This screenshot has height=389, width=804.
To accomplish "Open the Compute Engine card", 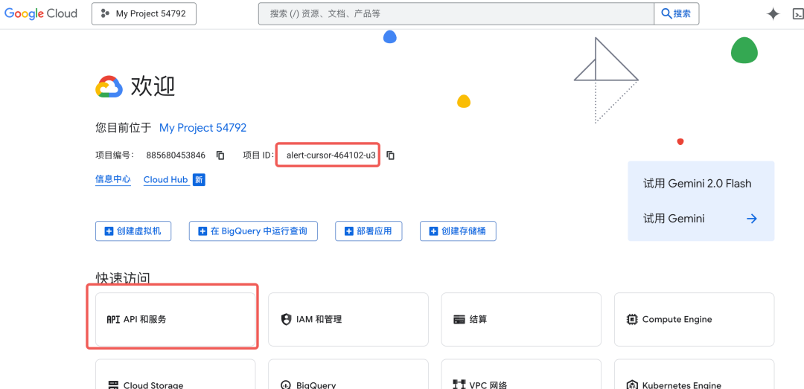I will (x=695, y=319).
